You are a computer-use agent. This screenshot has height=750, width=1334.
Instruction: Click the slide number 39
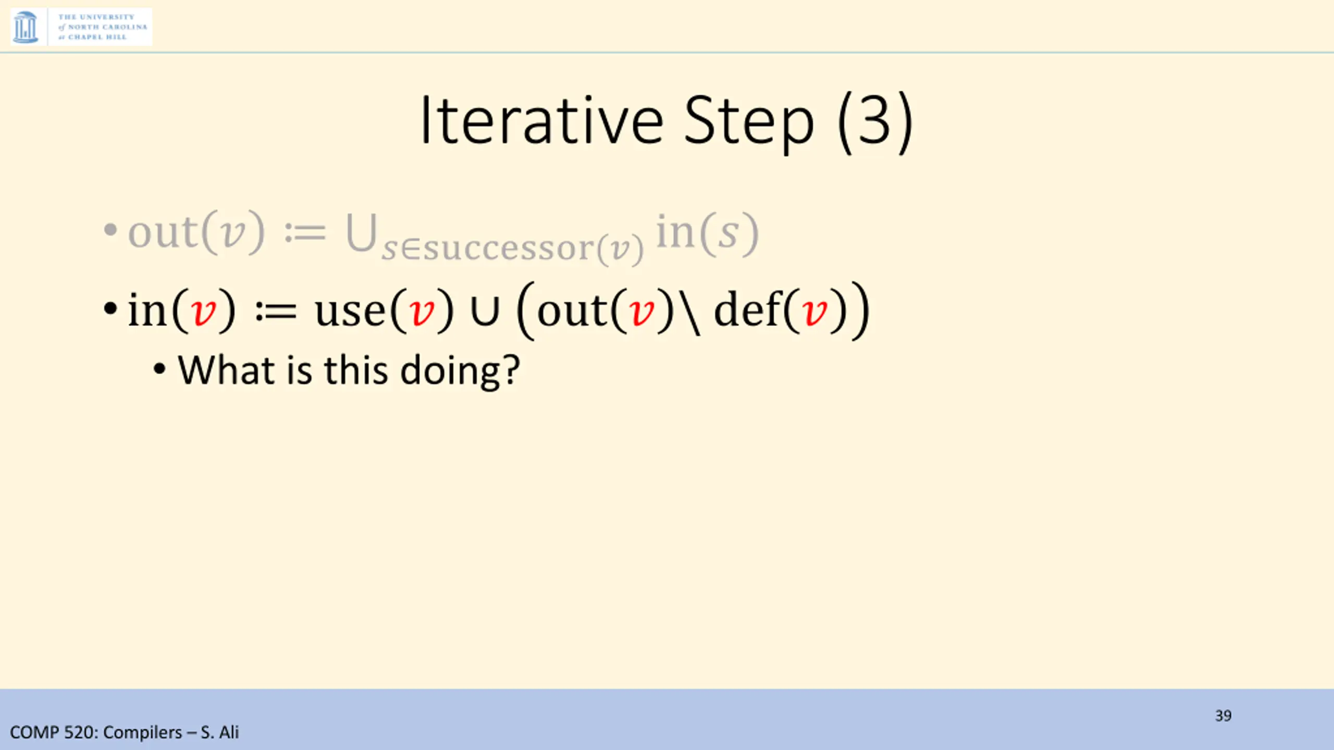tap(1223, 716)
